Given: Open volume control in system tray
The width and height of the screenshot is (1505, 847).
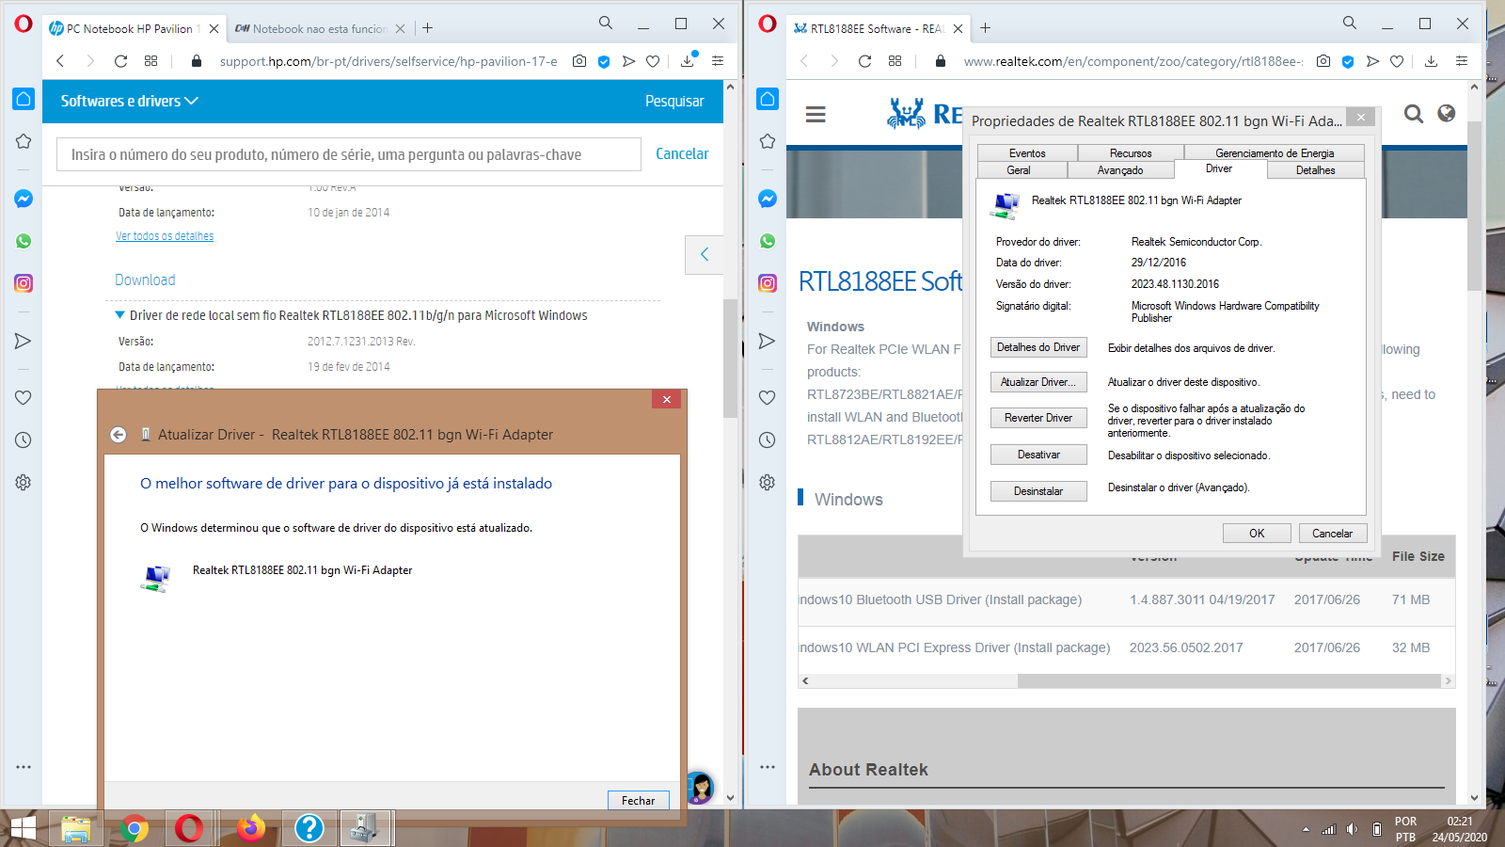Looking at the screenshot, I should tap(1352, 829).
